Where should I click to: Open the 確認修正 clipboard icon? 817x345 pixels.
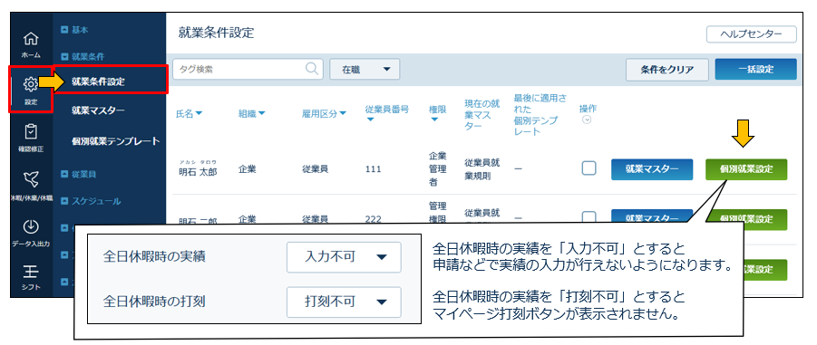pos(31,131)
